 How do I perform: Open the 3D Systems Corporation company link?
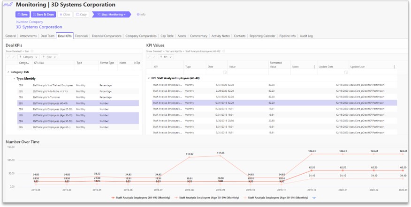point(39,27)
